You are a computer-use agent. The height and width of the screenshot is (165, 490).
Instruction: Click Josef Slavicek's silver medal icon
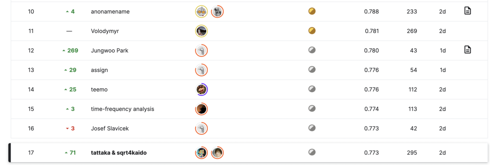click(312, 128)
